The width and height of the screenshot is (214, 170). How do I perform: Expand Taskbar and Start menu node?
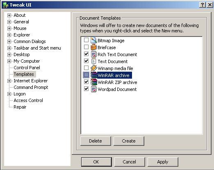click(9, 48)
